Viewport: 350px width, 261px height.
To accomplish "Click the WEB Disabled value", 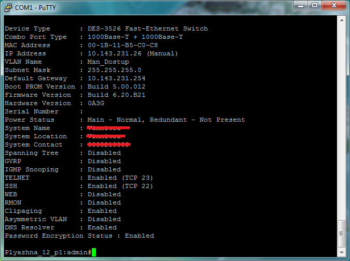I will [104, 194].
